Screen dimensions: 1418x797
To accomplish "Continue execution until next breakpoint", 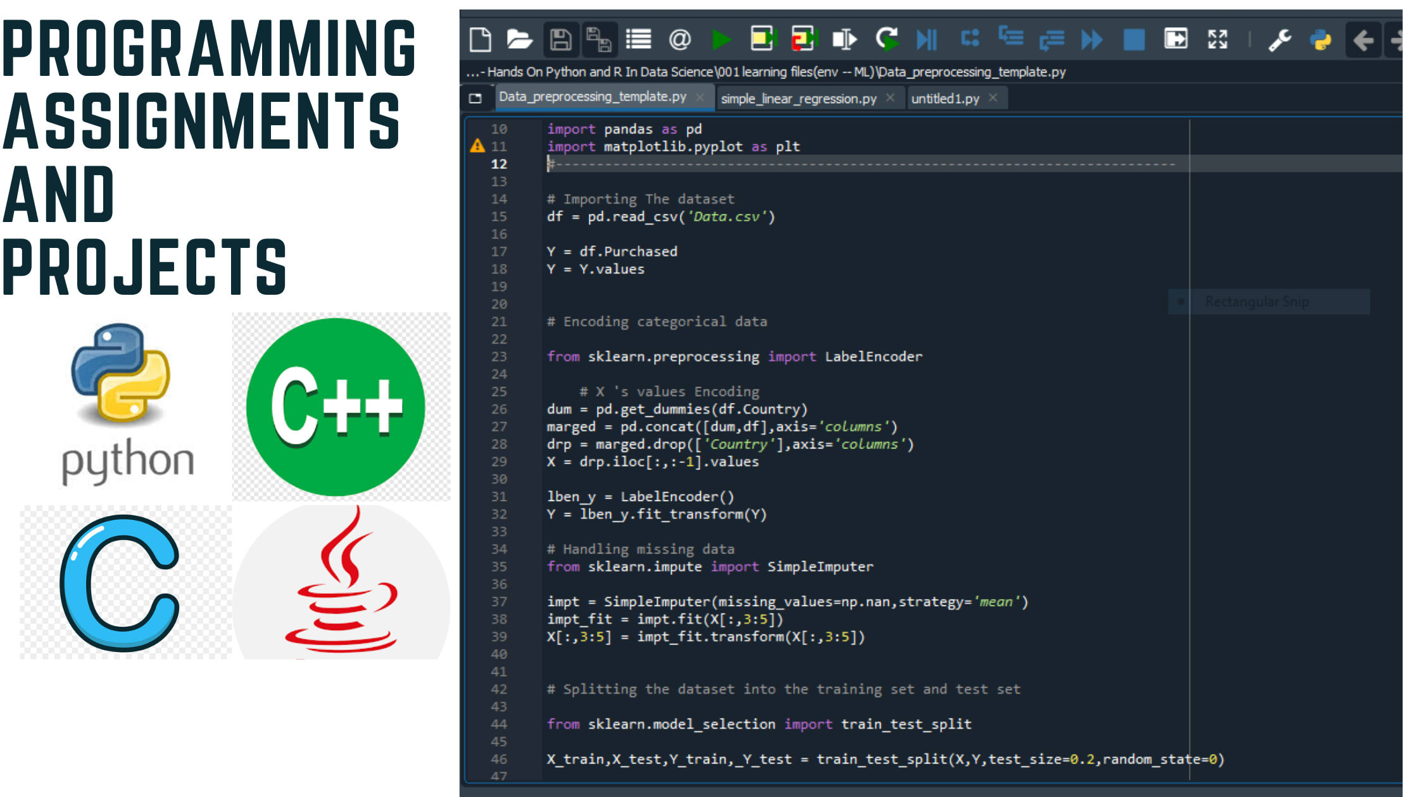I will tap(1092, 39).
